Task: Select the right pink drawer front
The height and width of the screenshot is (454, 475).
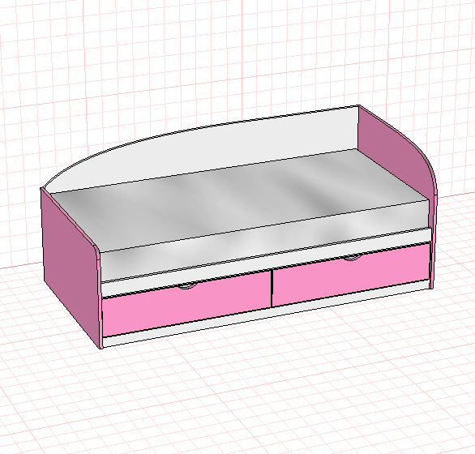Action: (x=352, y=275)
